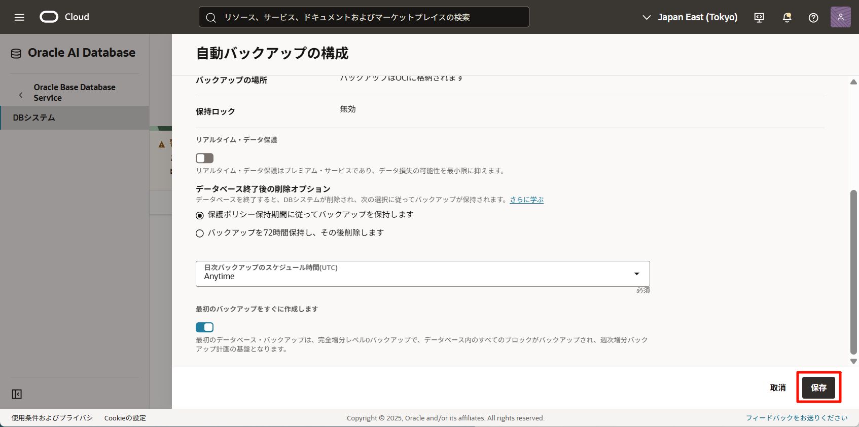The image size is (859, 427).
Task: Click the Oracle AI Database icon
Action: tap(16, 53)
